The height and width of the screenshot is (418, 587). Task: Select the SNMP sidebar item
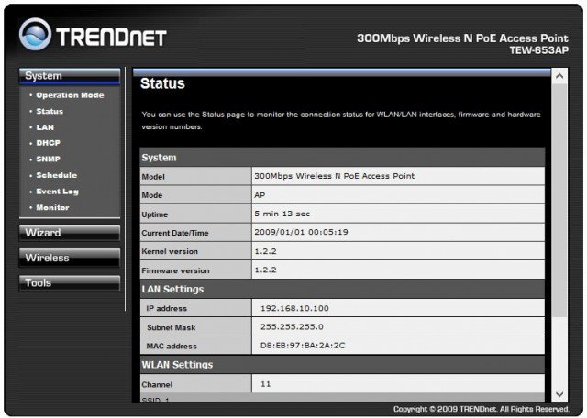coord(48,159)
